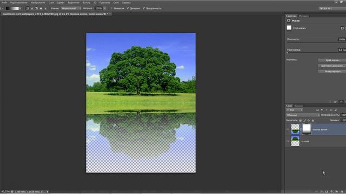The image size is (346, 194).
Task: Open the Вид layer filter dropdown
Action: tap(294, 110)
